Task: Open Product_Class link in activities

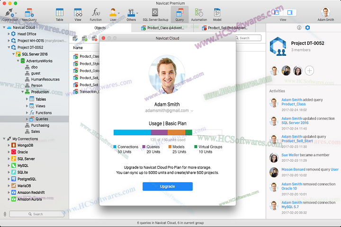Action: click(293, 104)
